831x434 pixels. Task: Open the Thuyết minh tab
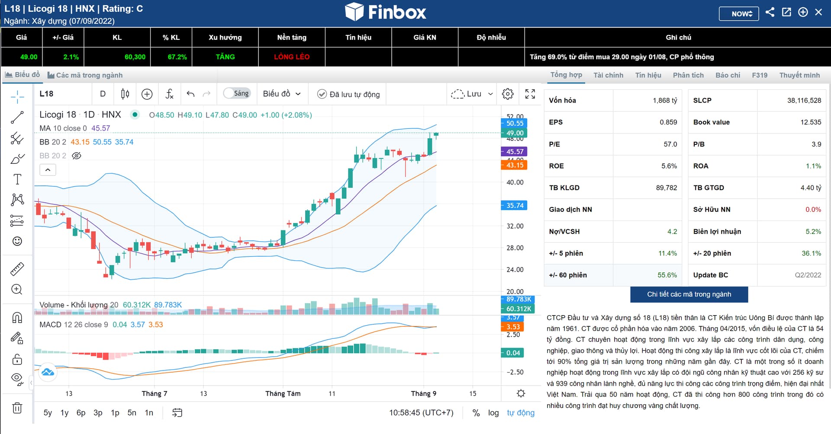tap(799, 75)
